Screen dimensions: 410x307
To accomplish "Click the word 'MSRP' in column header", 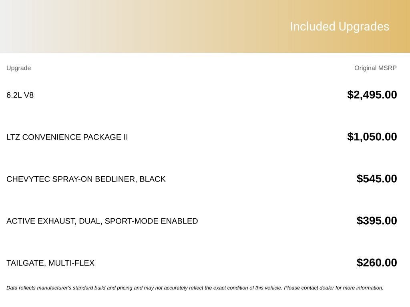I will pyautogui.click(x=387, y=68).
